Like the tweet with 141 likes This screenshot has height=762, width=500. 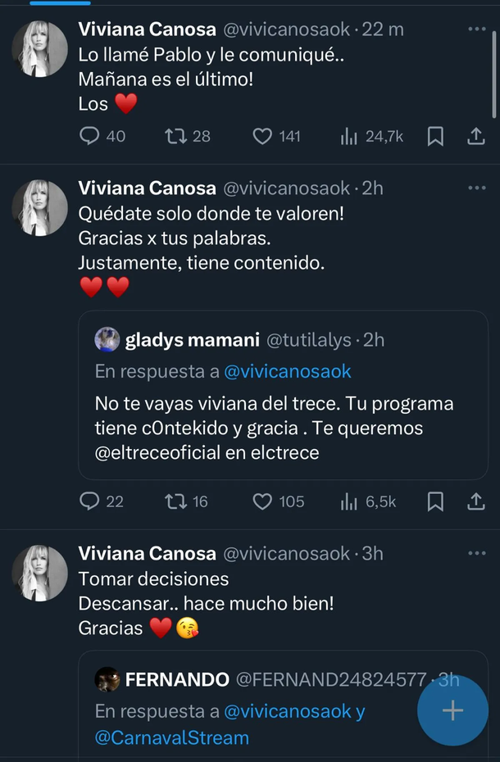click(262, 136)
